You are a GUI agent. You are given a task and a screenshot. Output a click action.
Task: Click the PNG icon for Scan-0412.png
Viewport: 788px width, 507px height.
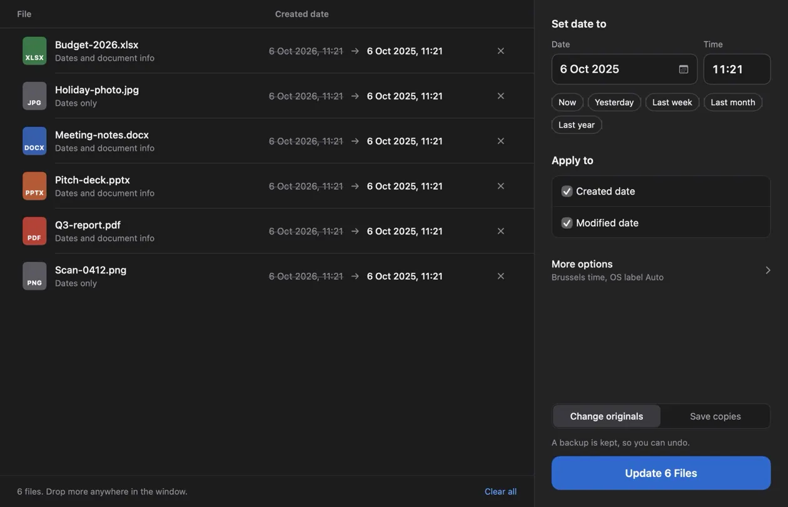pyautogui.click(x=34, y=276)
